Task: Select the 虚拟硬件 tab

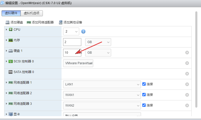Action: point(11,13)
